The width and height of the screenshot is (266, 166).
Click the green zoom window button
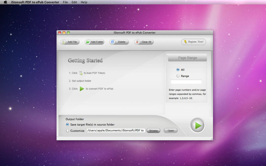click(68, 33)
